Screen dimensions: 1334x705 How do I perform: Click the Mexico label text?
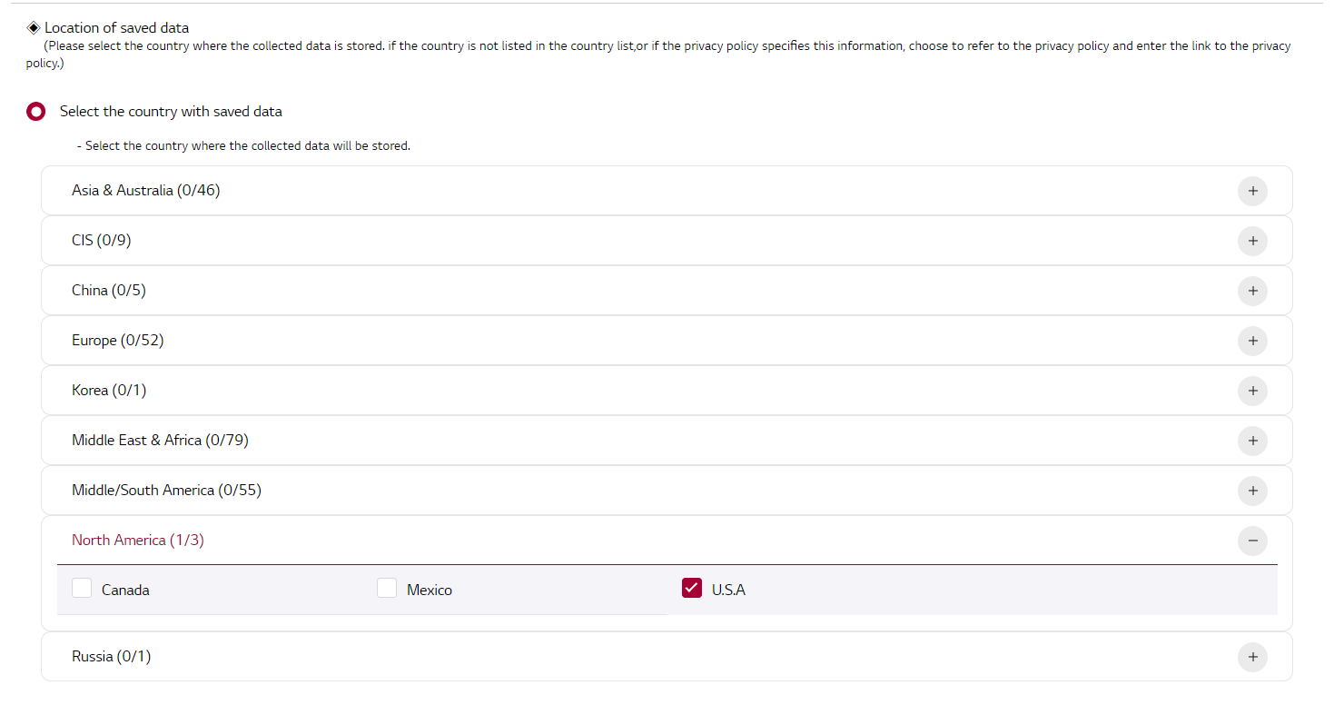coord(430,591)
